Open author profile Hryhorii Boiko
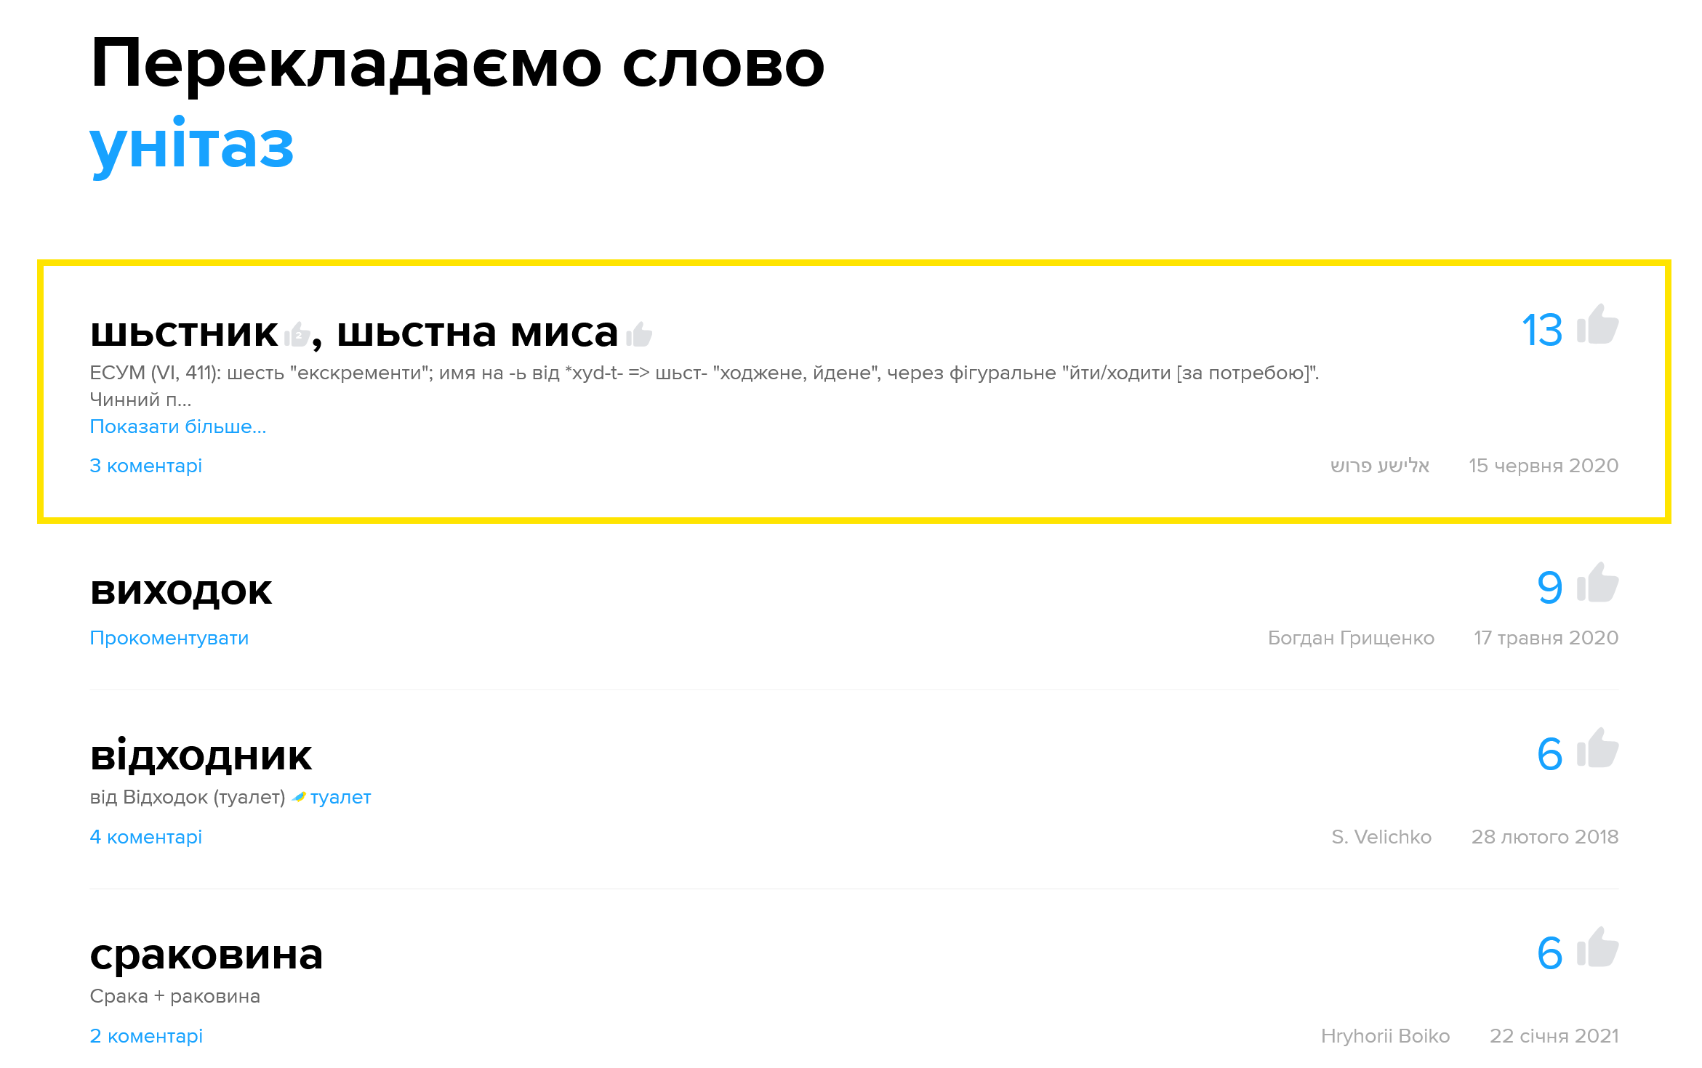The height and width of the screenshot is (1068, 1702). 1384,1036
